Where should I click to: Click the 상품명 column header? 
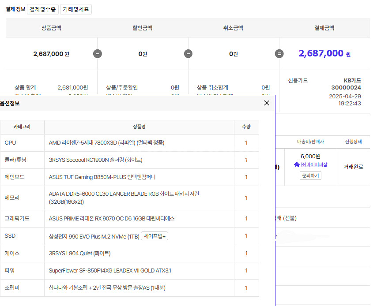[139, 127]
